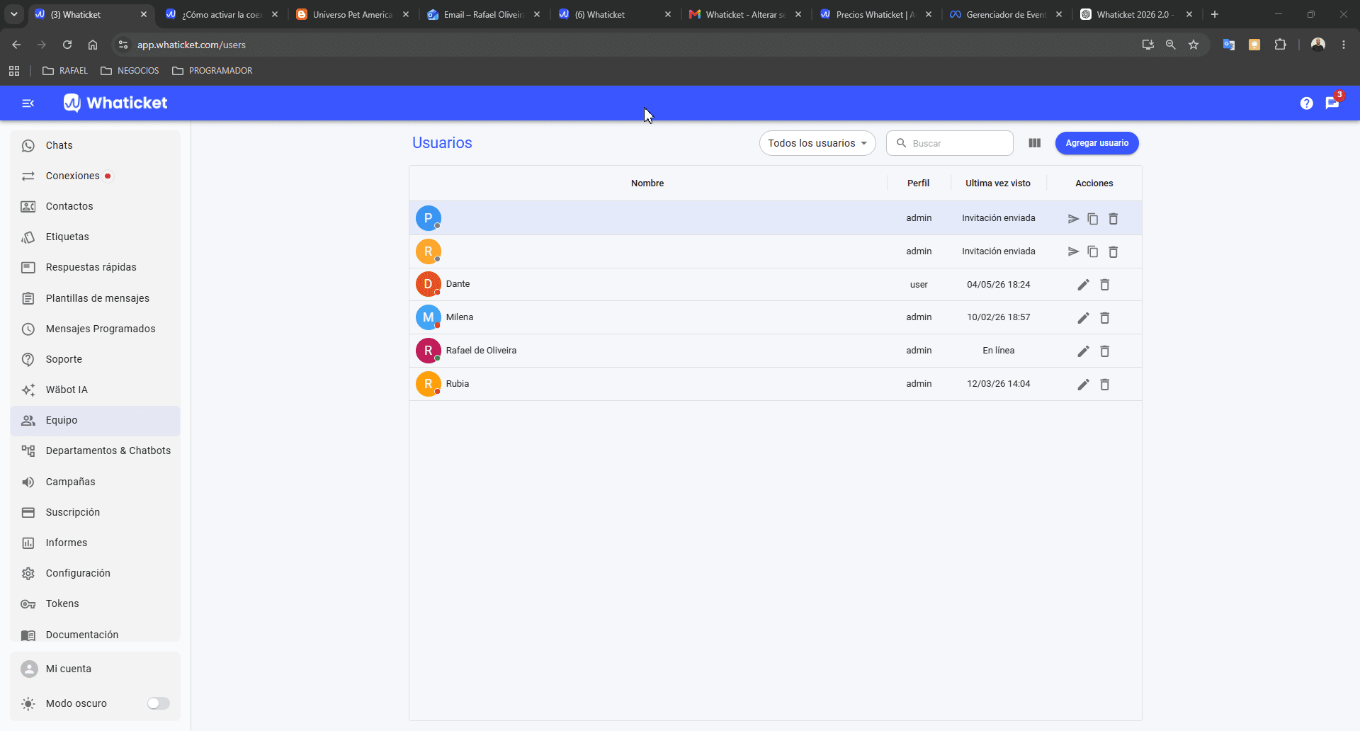Image resolution: width=1360 pixels, height=731 pixels.
Task: Open Chats in the sidebar
Action: (x=95, y=145)
